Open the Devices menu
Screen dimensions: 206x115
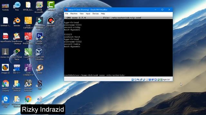click(x=96, y=13)
